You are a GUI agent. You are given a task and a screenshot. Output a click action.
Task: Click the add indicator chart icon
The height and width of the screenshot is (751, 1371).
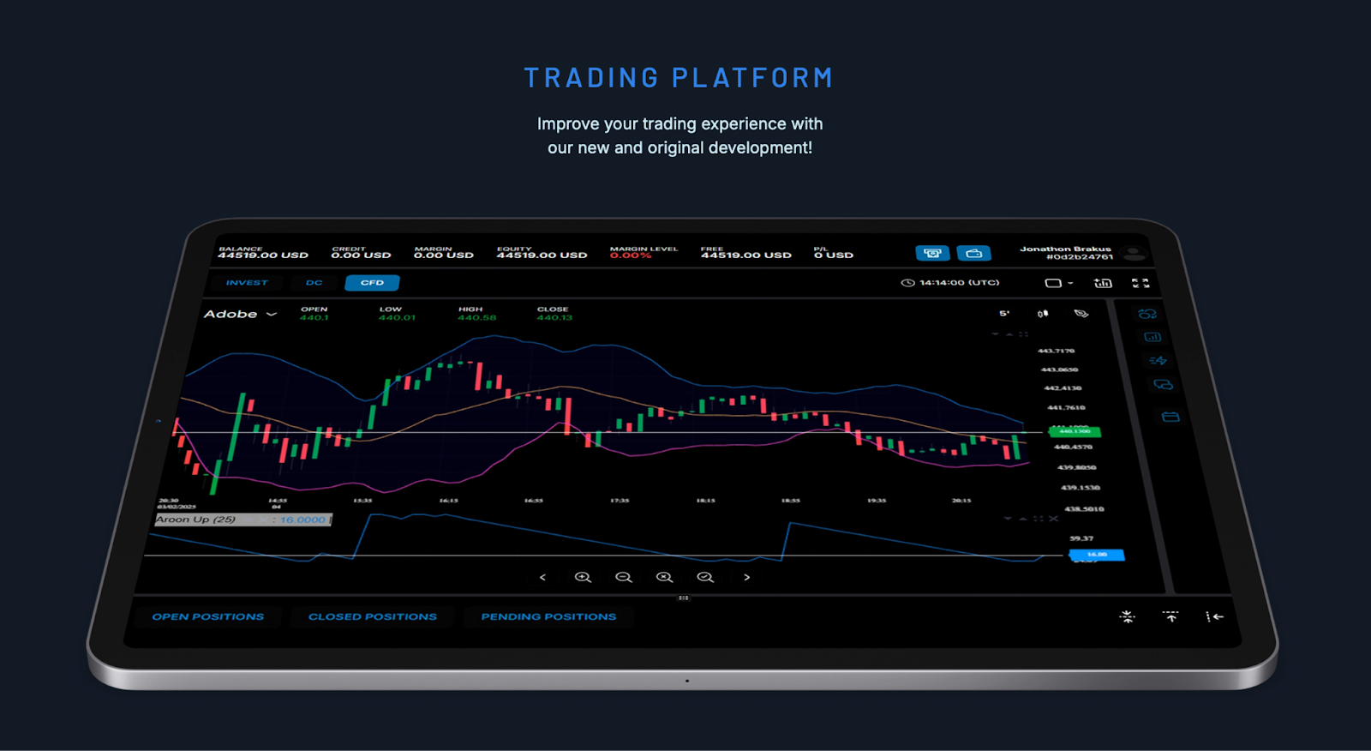pos(1103,283)
